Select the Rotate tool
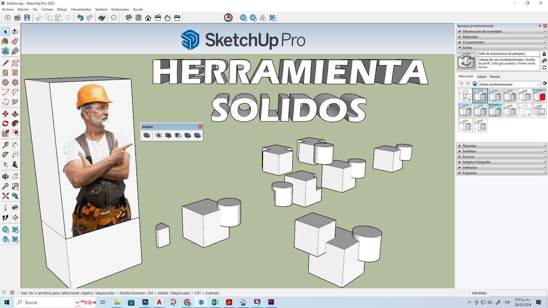This screenshot has height=308, width=548. (x=6, y=124)
